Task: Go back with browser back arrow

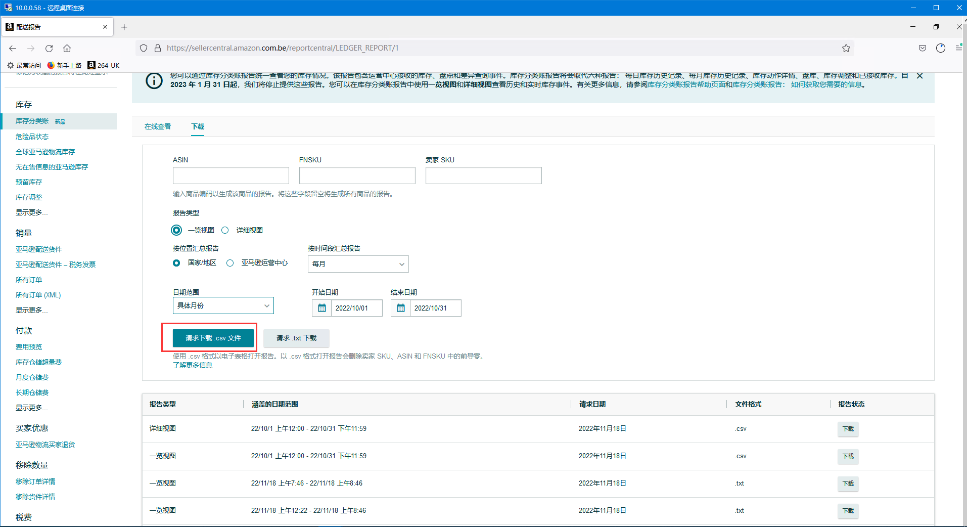Action: coord(13,48)
